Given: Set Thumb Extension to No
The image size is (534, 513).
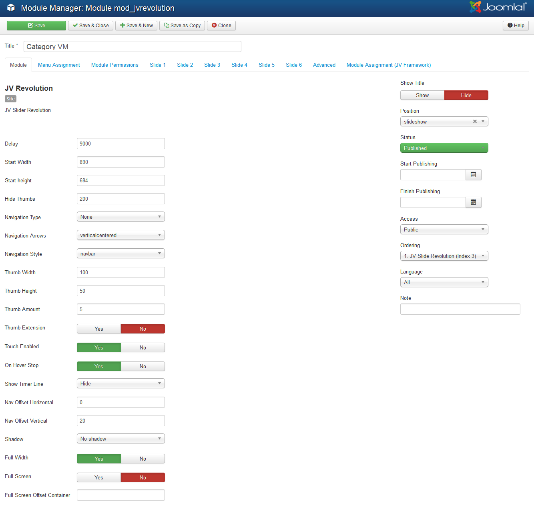Looking at the screenshot, I should coord(143,329).
